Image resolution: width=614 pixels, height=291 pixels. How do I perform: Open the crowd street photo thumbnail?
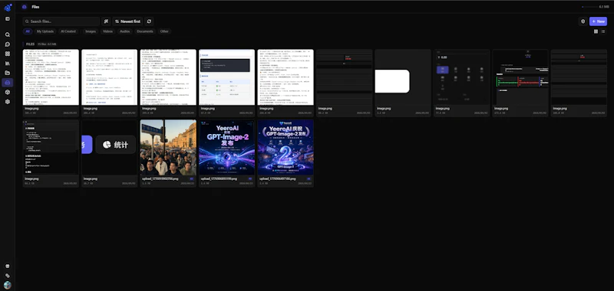pos(168,147)
